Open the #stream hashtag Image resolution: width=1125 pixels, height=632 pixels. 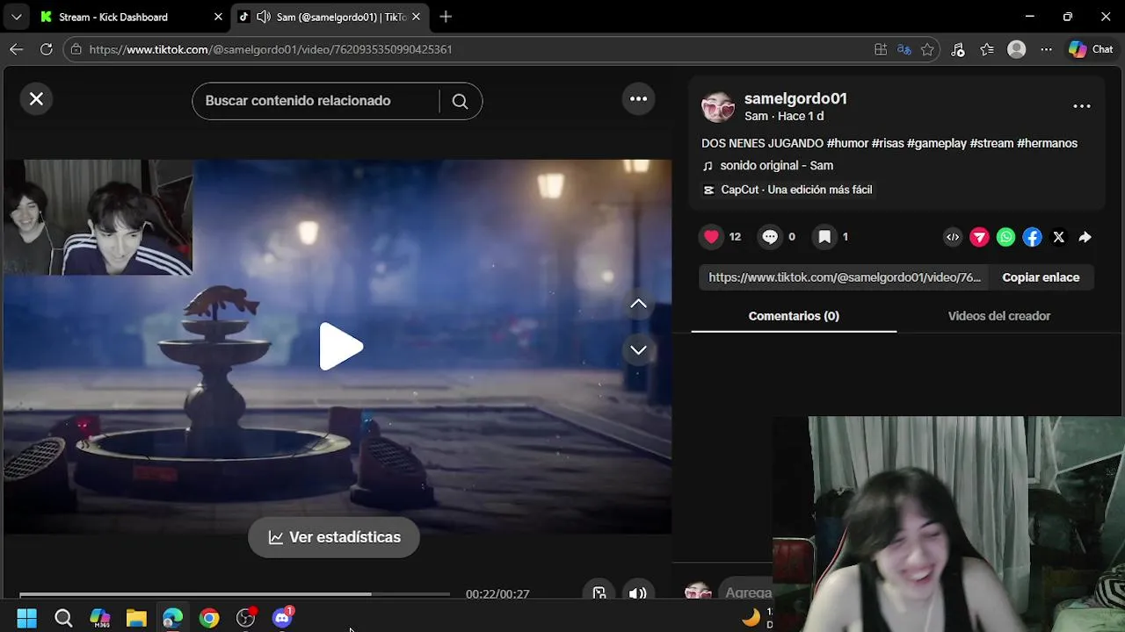[991, 143]
